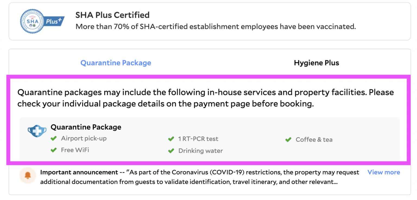The height and width of the screenshot is (200, 417).
Task: Click the green checkmark beside Free WiFi
Action: point(54,150)
